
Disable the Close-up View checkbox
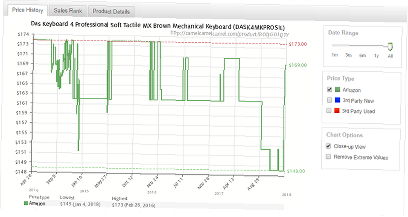pyautogui.click(x=328, y=146)
